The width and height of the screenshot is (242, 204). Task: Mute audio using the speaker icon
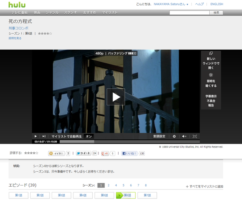coord(184,136)
